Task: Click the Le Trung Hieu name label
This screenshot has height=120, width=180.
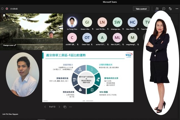Action: click(72, 29)
